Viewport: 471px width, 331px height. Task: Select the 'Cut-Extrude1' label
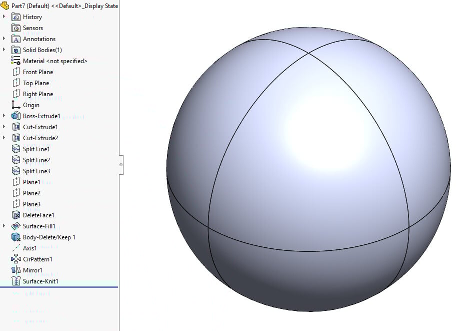[40, 127]
